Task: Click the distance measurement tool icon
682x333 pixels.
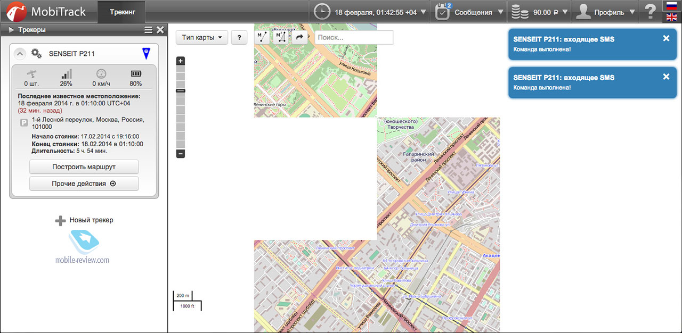Action: click(262, 37)
